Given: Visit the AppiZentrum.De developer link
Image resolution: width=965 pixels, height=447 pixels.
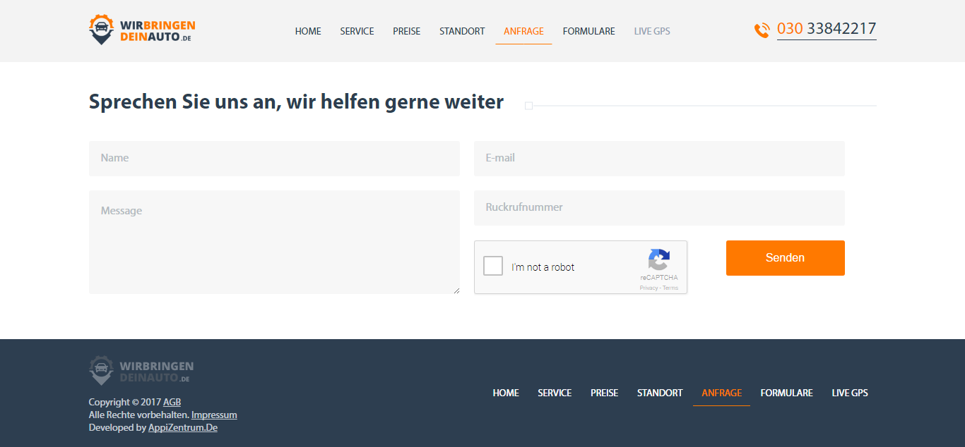Looking at the screenshot, I should point(182,428).
